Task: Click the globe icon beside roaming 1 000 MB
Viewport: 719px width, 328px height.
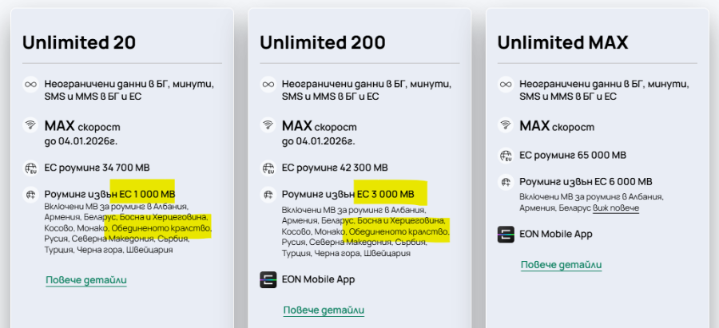Action: (30, 194)
